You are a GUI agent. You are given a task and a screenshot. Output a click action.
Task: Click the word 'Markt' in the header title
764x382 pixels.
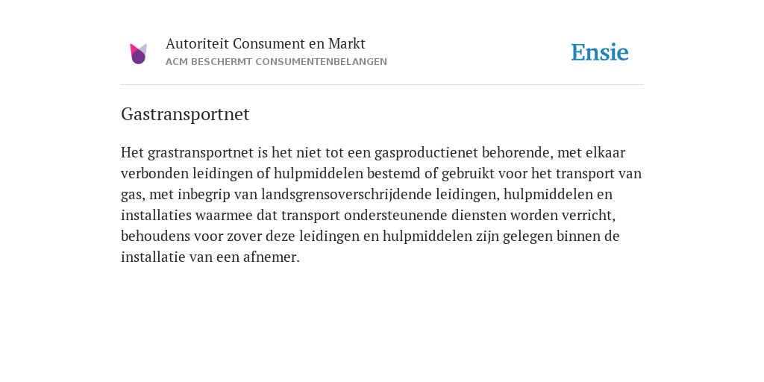[x=346, y=44]
